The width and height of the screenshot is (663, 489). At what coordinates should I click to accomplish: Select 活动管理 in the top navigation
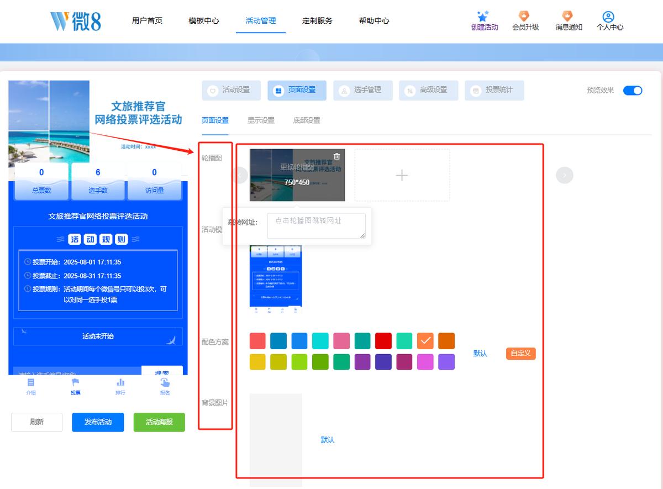[x=261, y=20]
